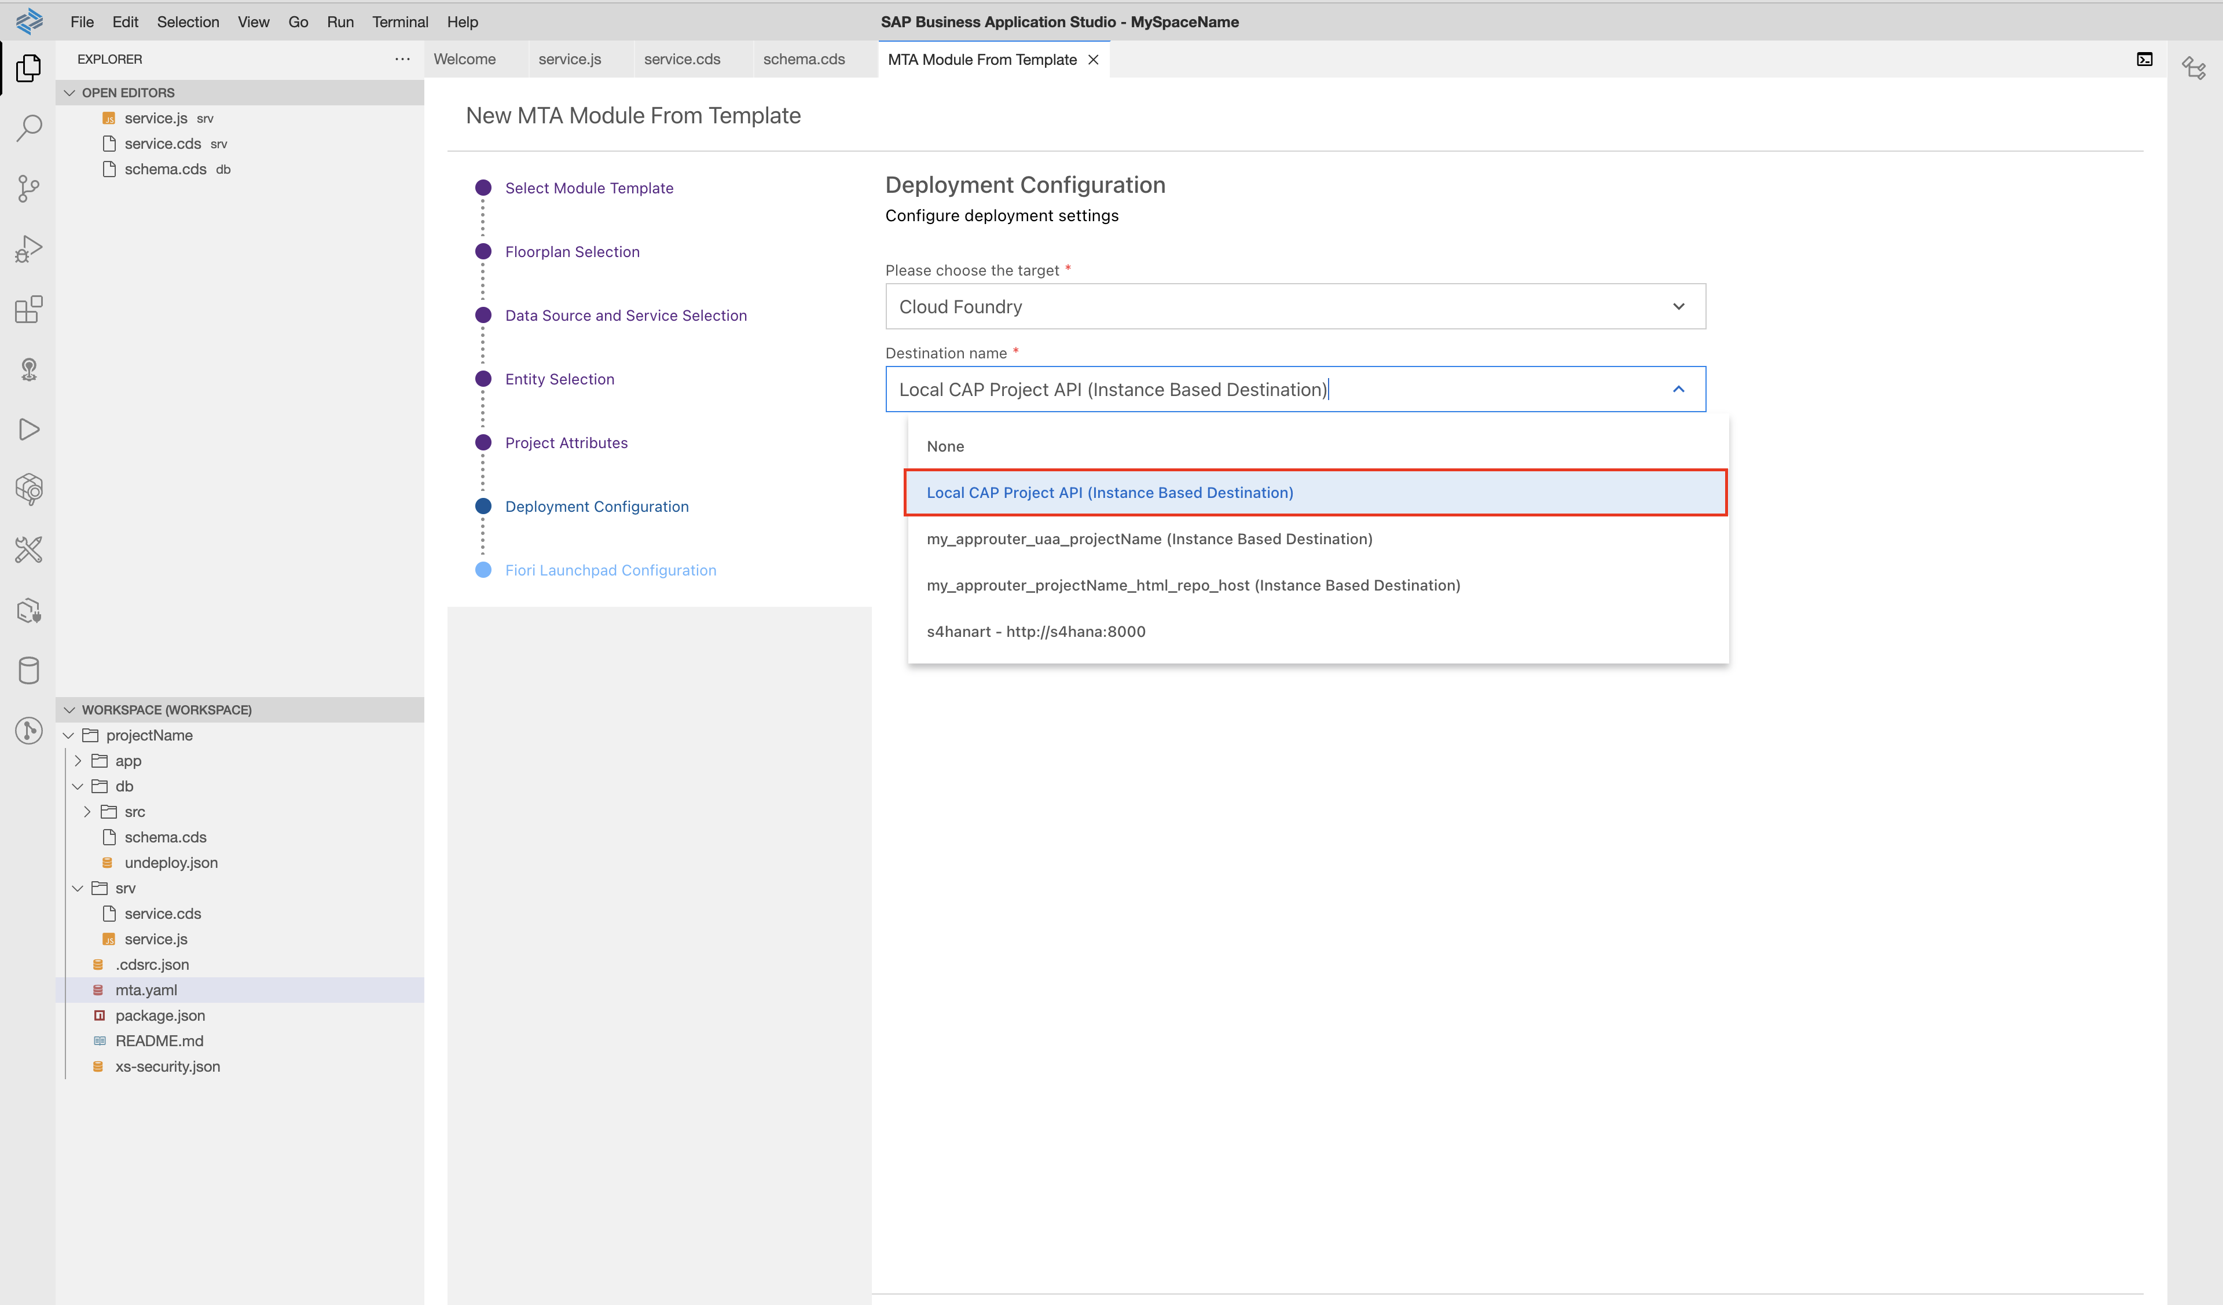The image size is (2223, 1305).
Task: Open the box with plug icon in sidebar
Action: click(28, 610)
